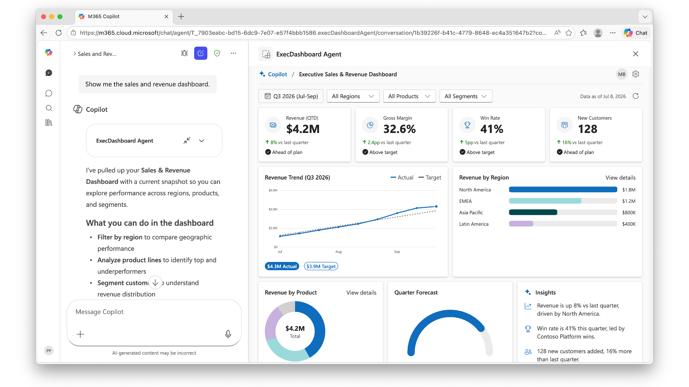
Task: Open the Q3 2026 (Jul-Sep) date picker
Action: (x=291, y=96)
